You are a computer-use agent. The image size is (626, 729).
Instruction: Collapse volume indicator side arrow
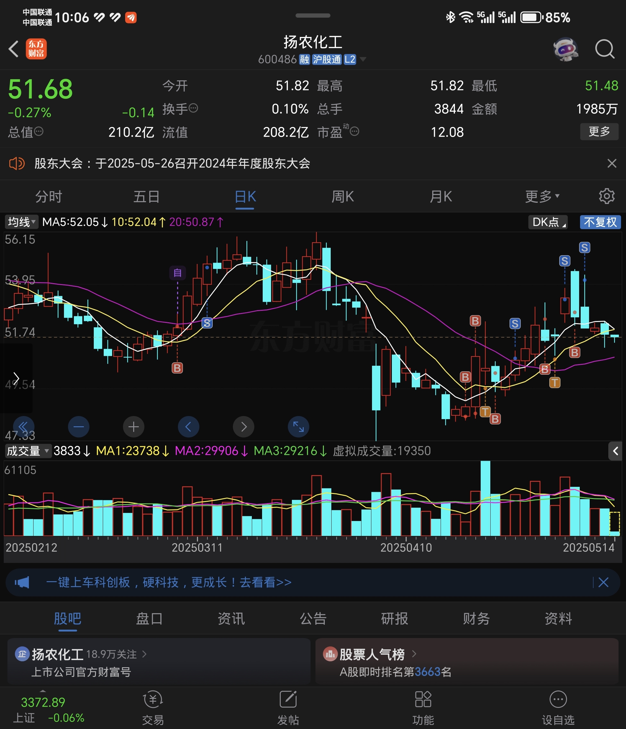click(x=616, y=451)
